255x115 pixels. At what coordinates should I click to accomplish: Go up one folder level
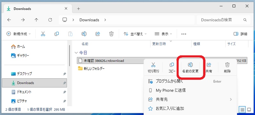click(36, 20)
